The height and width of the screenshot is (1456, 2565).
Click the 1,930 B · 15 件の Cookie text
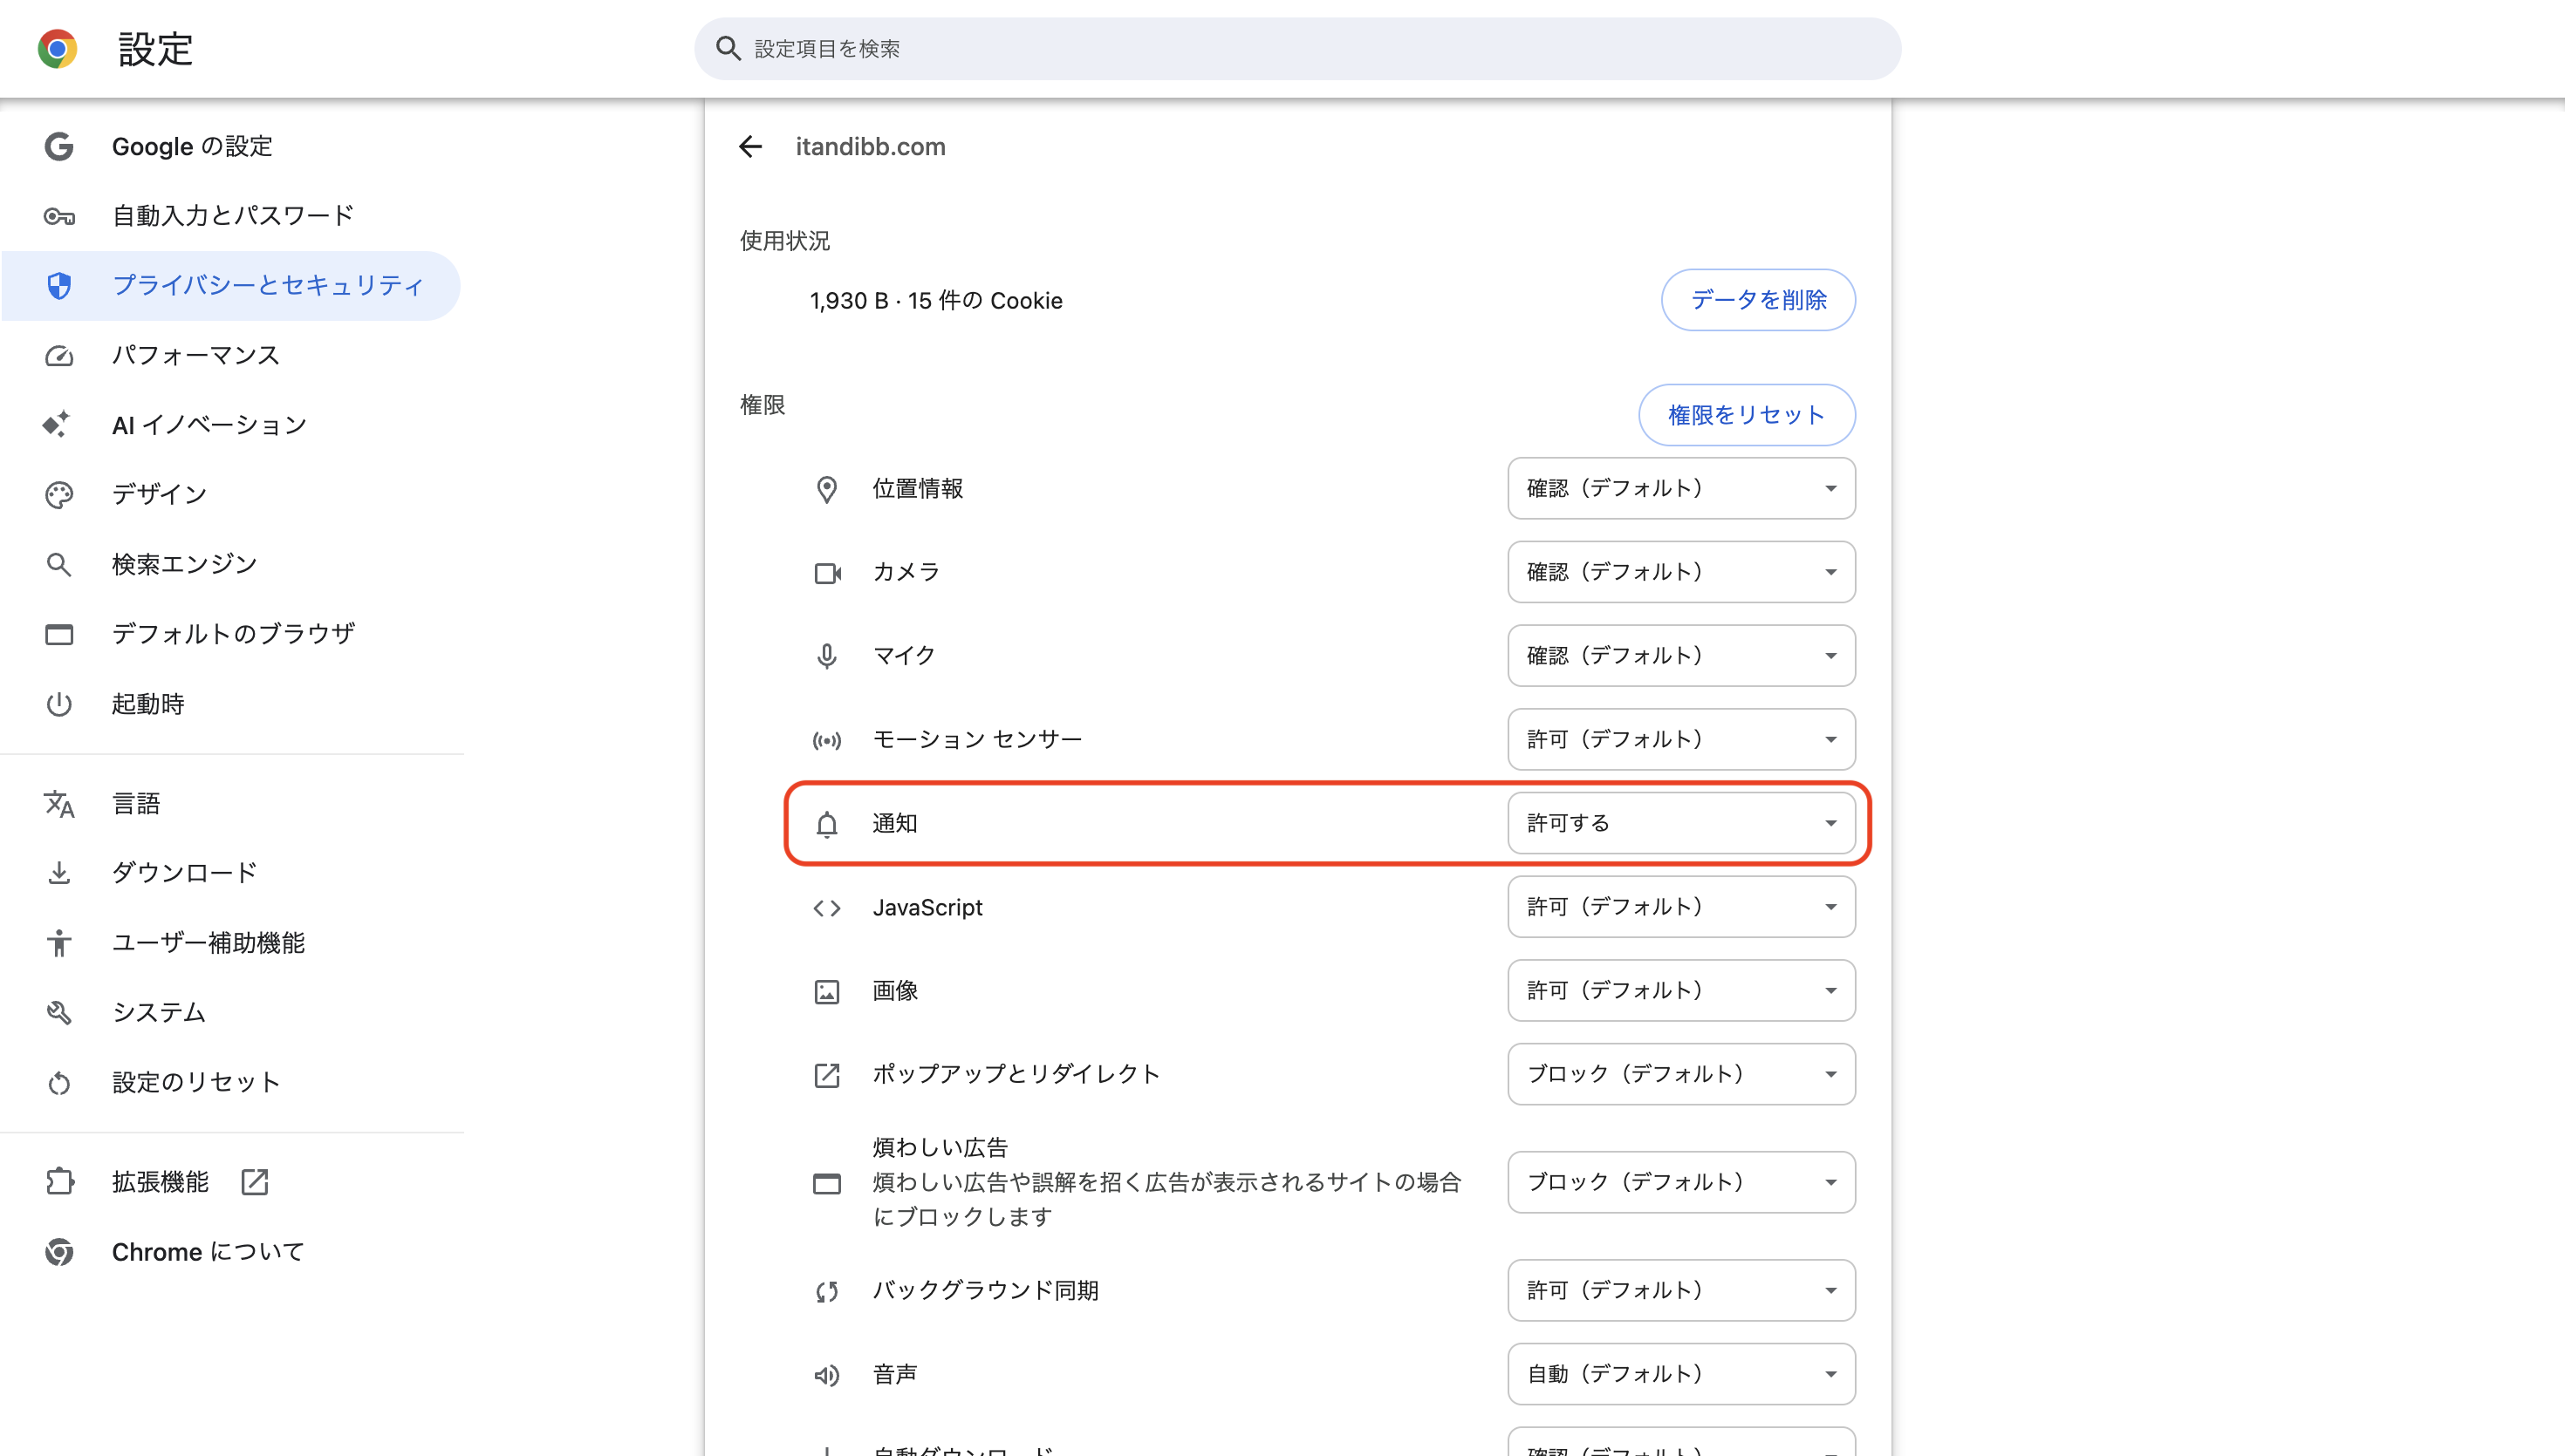click(935, 301)
